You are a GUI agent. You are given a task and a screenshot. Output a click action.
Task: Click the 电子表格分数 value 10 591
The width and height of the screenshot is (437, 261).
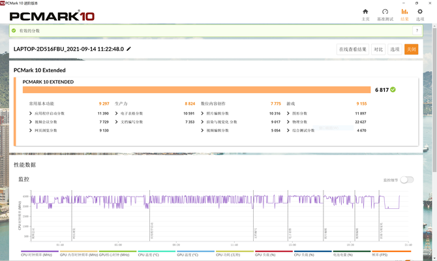click(x=188, y=113)
